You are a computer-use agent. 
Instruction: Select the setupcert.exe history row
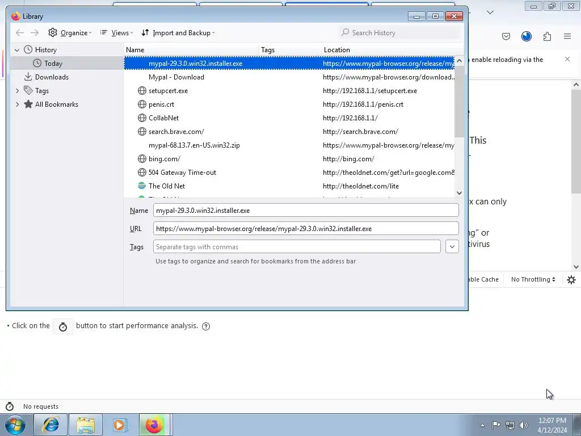tap(289, 91)
